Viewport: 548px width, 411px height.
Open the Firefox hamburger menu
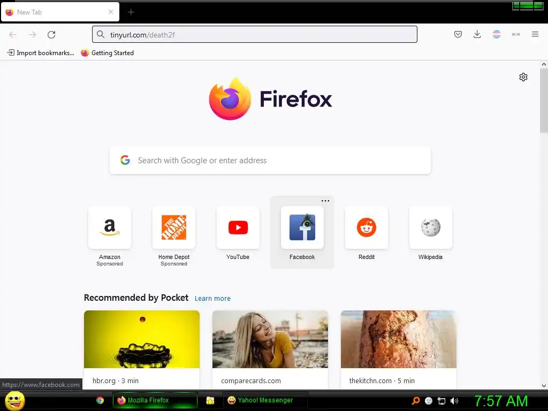click(535, 34)
